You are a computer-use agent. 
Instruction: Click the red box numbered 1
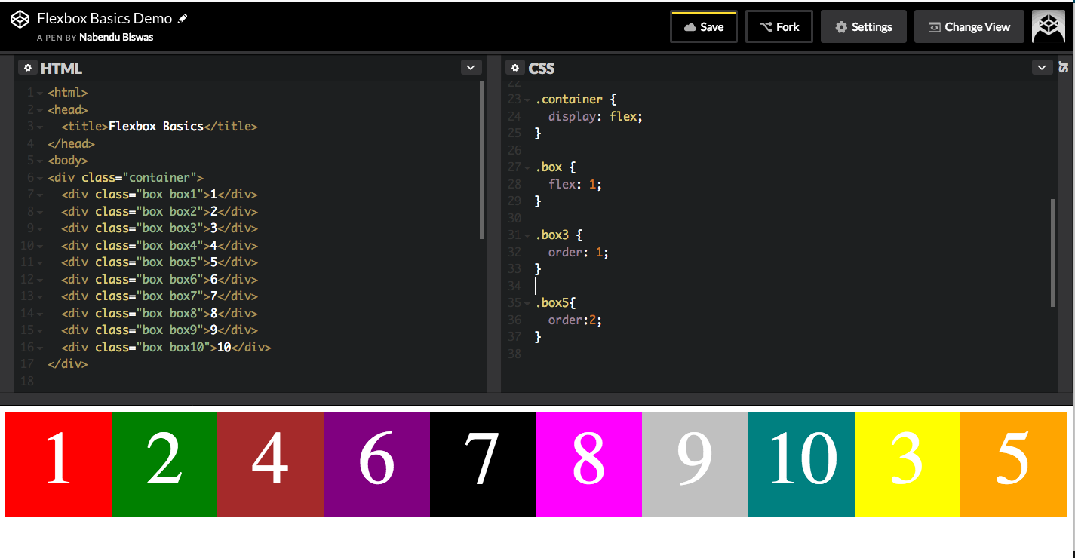click(x=58, y=464)
